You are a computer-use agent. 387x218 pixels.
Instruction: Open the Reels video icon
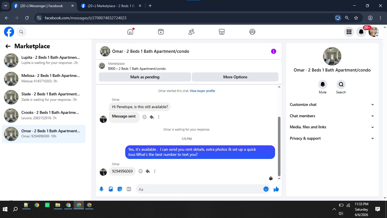tap(161, 32)
